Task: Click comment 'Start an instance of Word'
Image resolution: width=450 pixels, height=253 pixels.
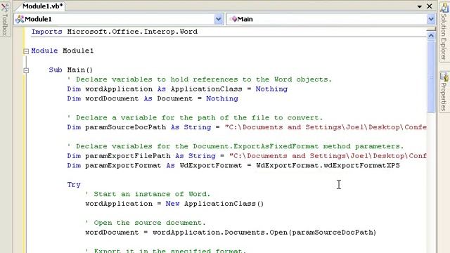Action: click(148, 194)
